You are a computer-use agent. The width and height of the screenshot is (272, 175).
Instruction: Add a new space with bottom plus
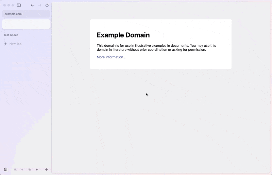coord(47,170)
